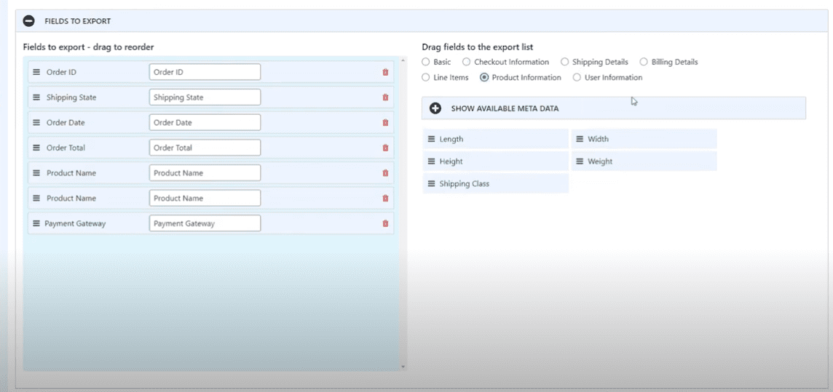
Task: Switch to Billing Details fields
Action: 644,63
